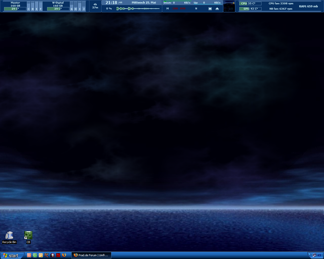Launch the CB desktop shortcut

(28, 235)
